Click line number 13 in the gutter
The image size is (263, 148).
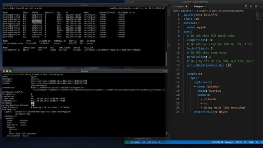178,65
